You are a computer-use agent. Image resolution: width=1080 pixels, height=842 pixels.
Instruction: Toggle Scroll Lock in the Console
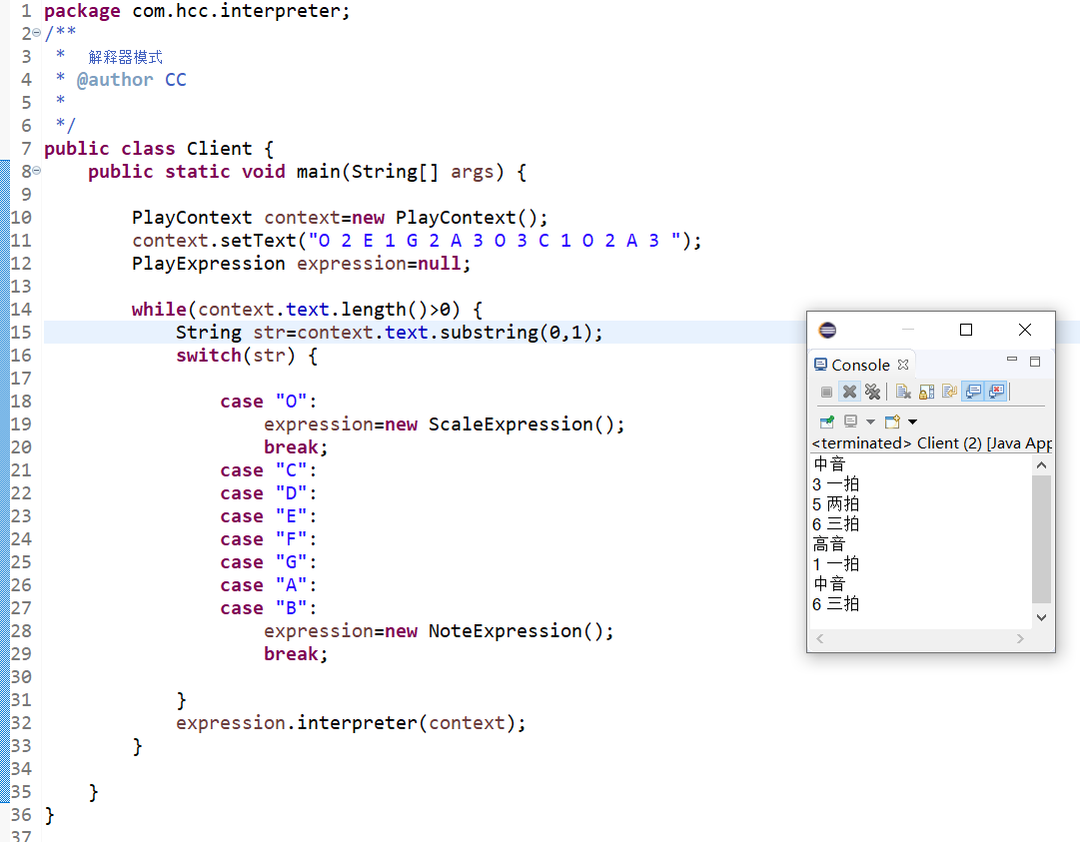(x=926, y=392)
